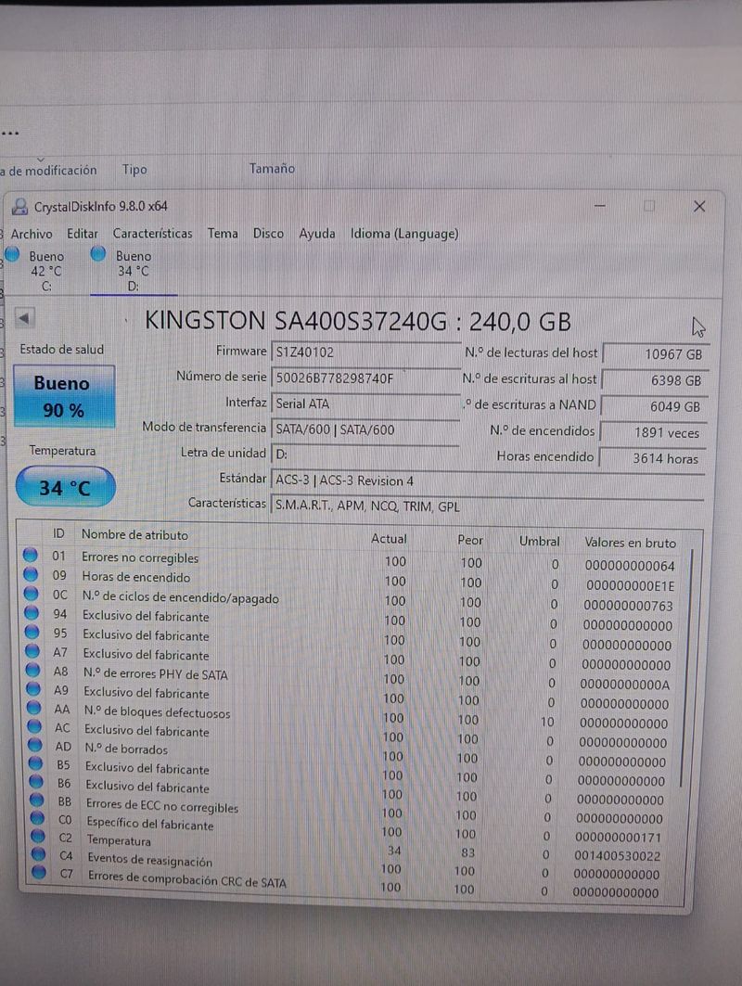Open the Características menu
The width and height of the screenshot is (742, 986).
(153, 234)
